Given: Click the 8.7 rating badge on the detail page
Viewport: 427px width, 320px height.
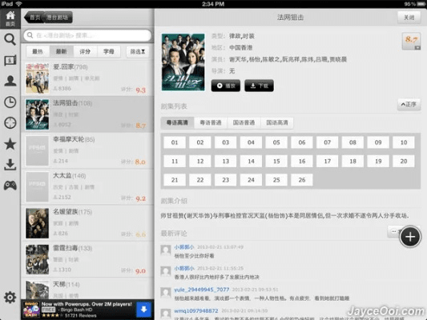Looking at the screenshot, I should click(411, 41).
